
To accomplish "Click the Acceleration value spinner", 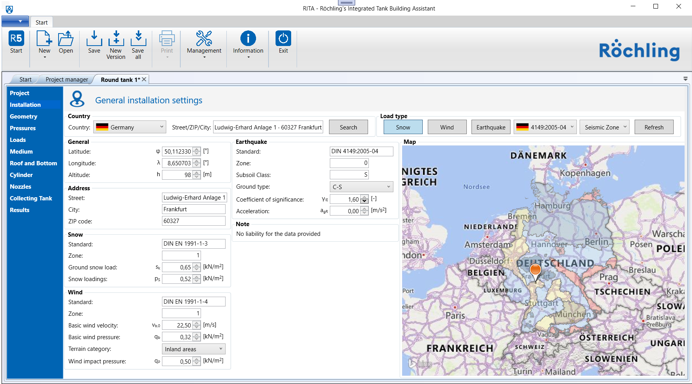I will pyautogui.click(x=365, y=211).
